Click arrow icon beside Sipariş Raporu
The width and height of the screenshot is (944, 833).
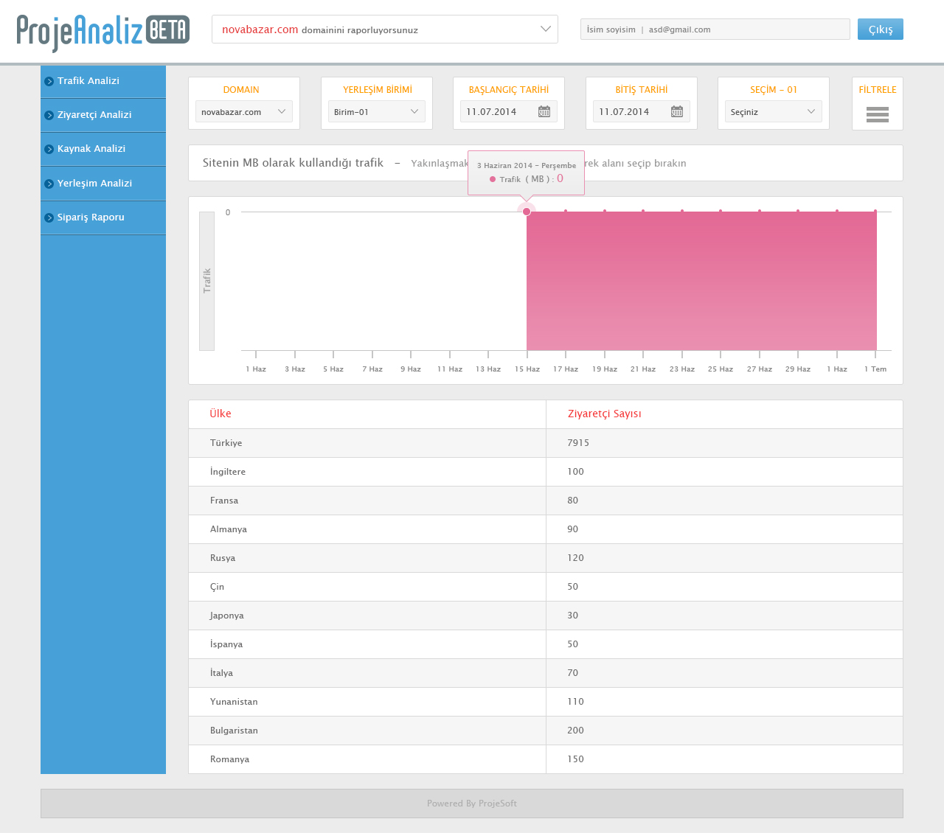(49, 218)
